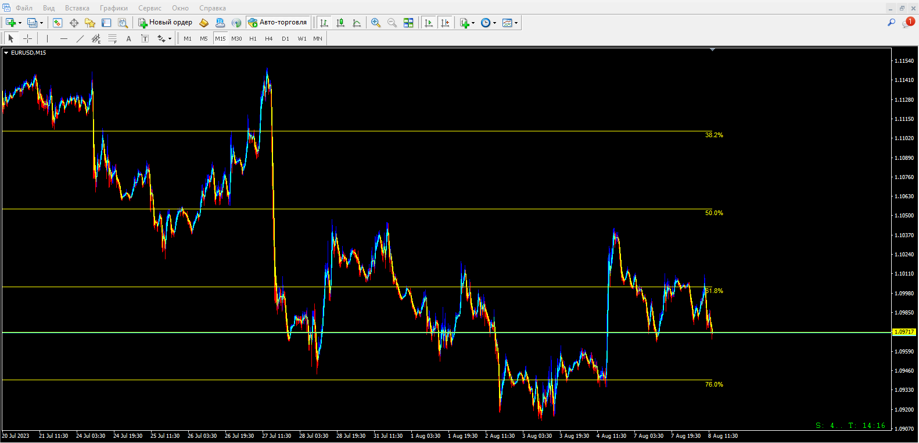Tile chart windows icon
Viewport: 919px width, 443px height.
coord(408,23)
